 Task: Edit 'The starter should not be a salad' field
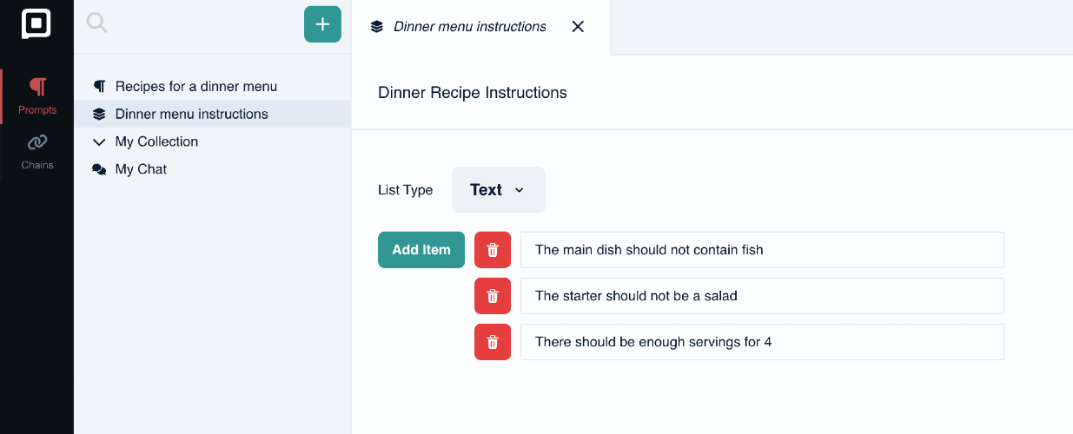pyautogui.click(x=762, y=296)
